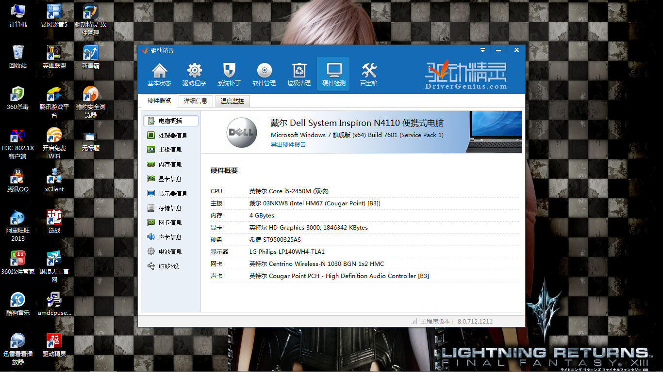Select 开启免费WiFi desktop icon
The width and height of the screenshot is (663, 372).
[x=54, y=143]
